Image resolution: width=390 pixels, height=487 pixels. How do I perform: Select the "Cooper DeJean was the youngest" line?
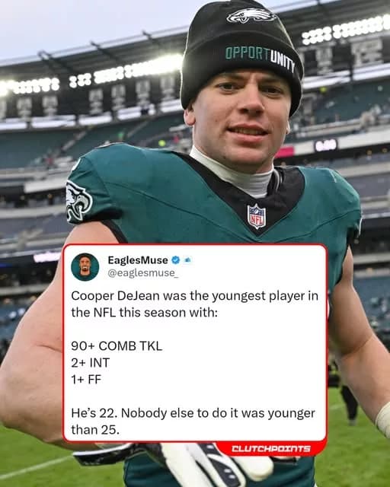tap(195, 296)
